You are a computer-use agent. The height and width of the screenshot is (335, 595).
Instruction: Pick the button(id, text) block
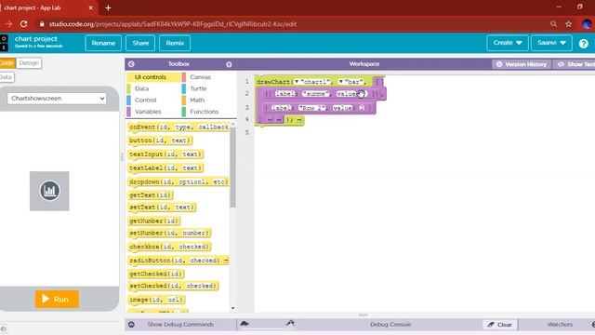(x=160, y=141)
